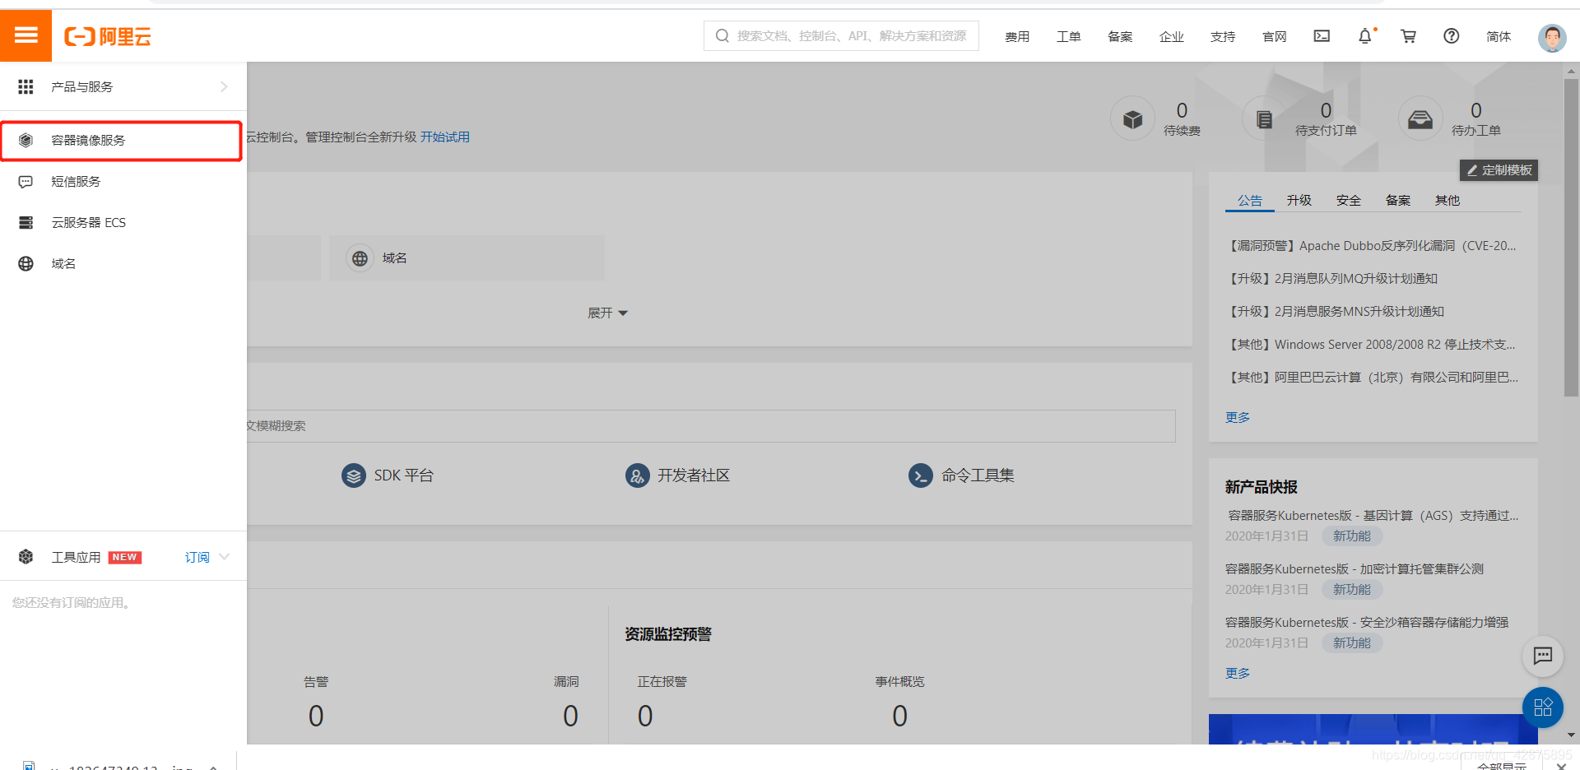Image resolution: width=1580 pixels, height=770 pixels.
Task: Open 2月消息队列MQ升级计划通知
Action: click(1331, 279)
